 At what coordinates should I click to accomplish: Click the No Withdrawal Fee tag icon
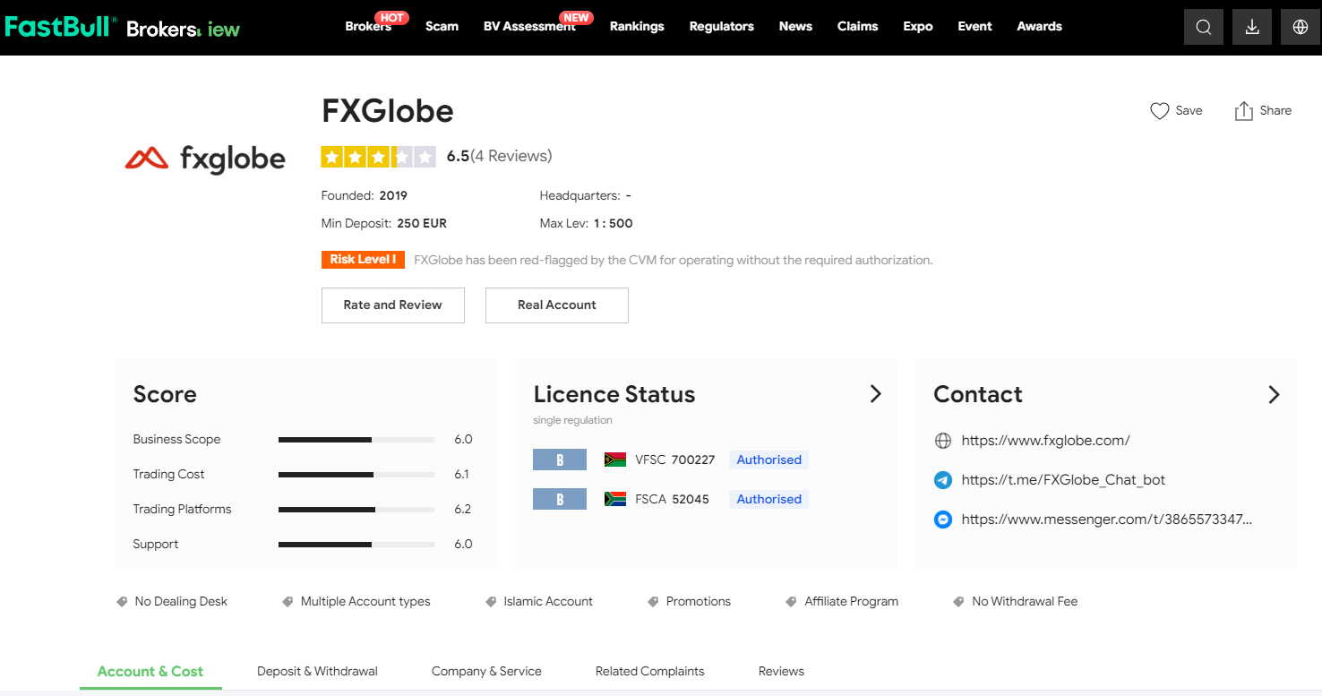tap(958, 602)
